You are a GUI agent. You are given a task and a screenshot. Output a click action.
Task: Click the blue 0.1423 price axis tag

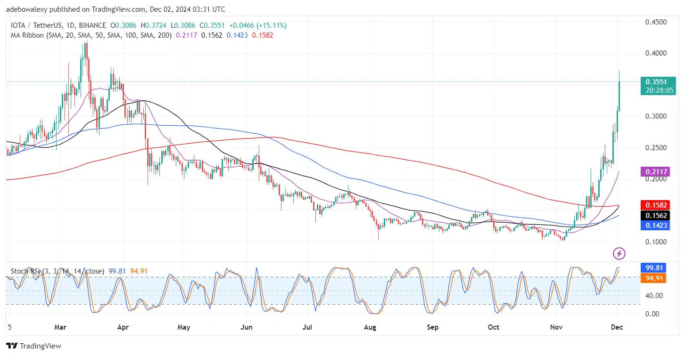point(657,225)
